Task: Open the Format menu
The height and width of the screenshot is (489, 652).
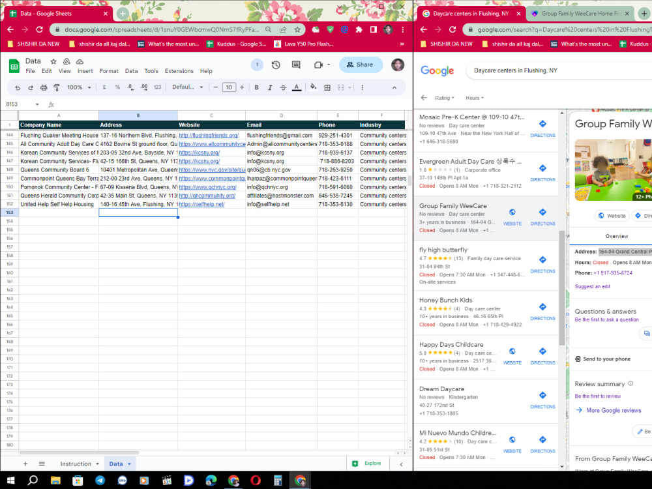Action: [x=109, y=71]
